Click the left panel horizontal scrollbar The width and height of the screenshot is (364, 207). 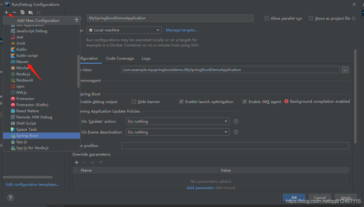click(27, 177)
